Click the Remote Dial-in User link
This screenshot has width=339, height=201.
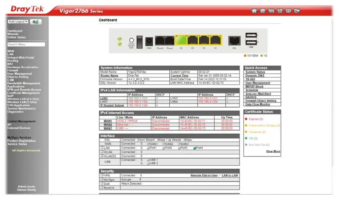[x=204, y=176]
